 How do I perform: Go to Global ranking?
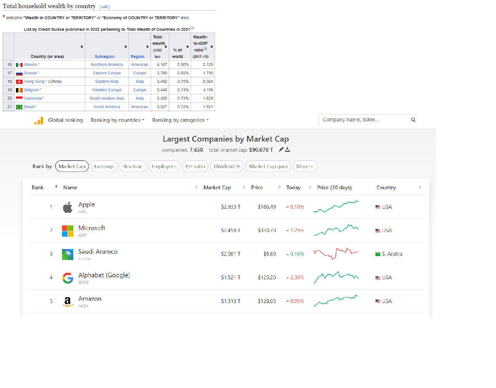point(65,120)
